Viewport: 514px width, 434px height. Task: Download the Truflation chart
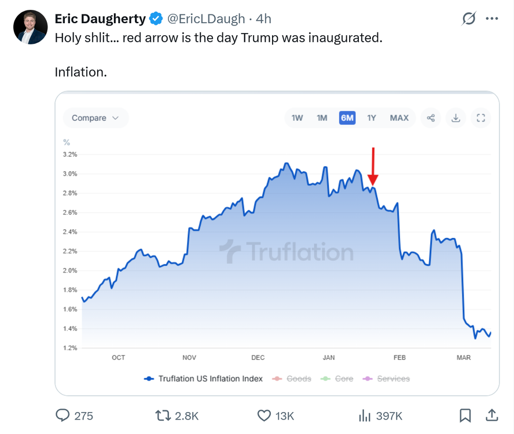456,118
